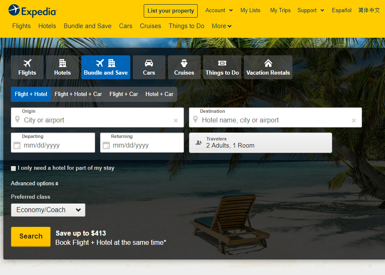Click the Origin location pin icon

17,119
